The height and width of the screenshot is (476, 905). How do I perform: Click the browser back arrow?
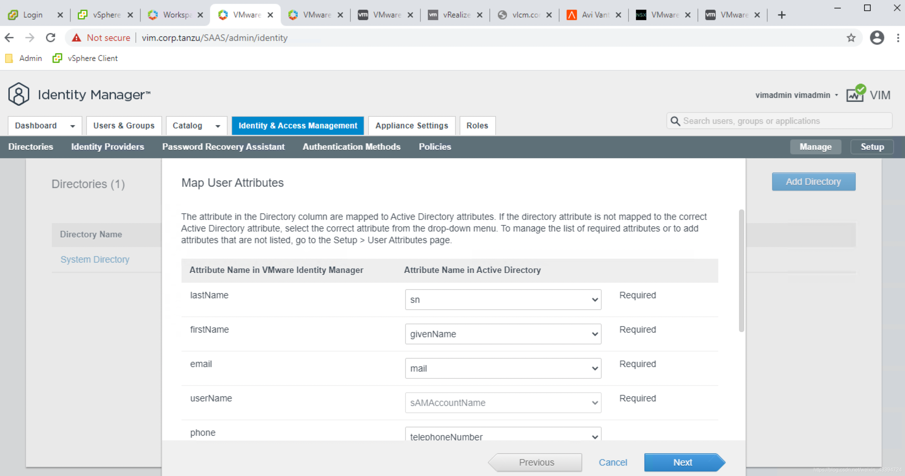click(9, 38)
